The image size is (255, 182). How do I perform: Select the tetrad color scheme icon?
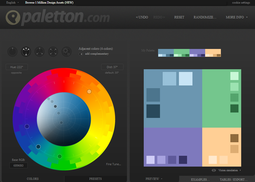pyautogui.click(x=53, y=51)
